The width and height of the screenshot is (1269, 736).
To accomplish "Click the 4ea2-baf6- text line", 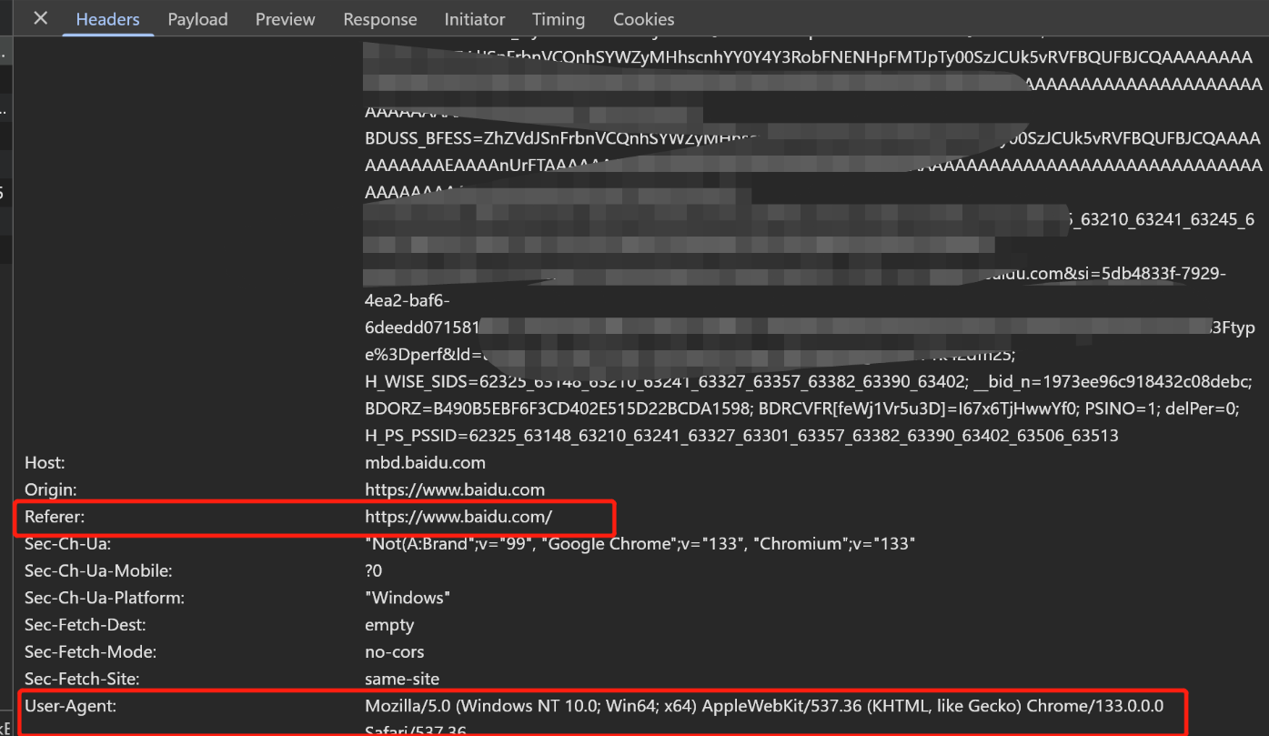I will tap(408, 301).
